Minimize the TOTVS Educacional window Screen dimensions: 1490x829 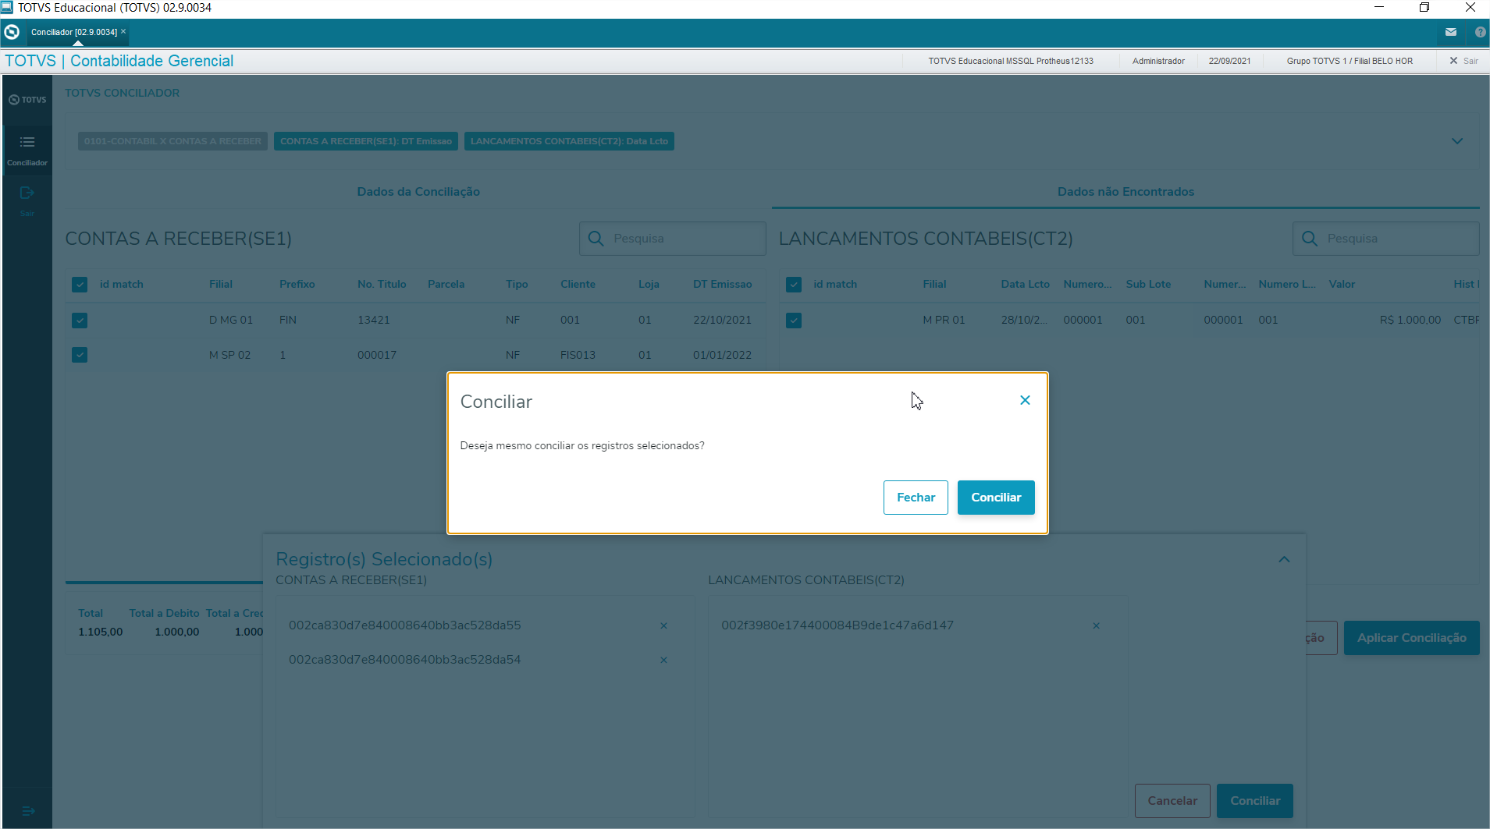pos(1379,8)
